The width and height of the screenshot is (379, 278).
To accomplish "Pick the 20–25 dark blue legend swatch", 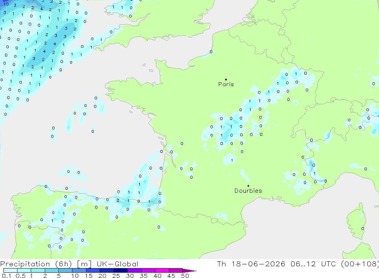I will coord(107,270).
